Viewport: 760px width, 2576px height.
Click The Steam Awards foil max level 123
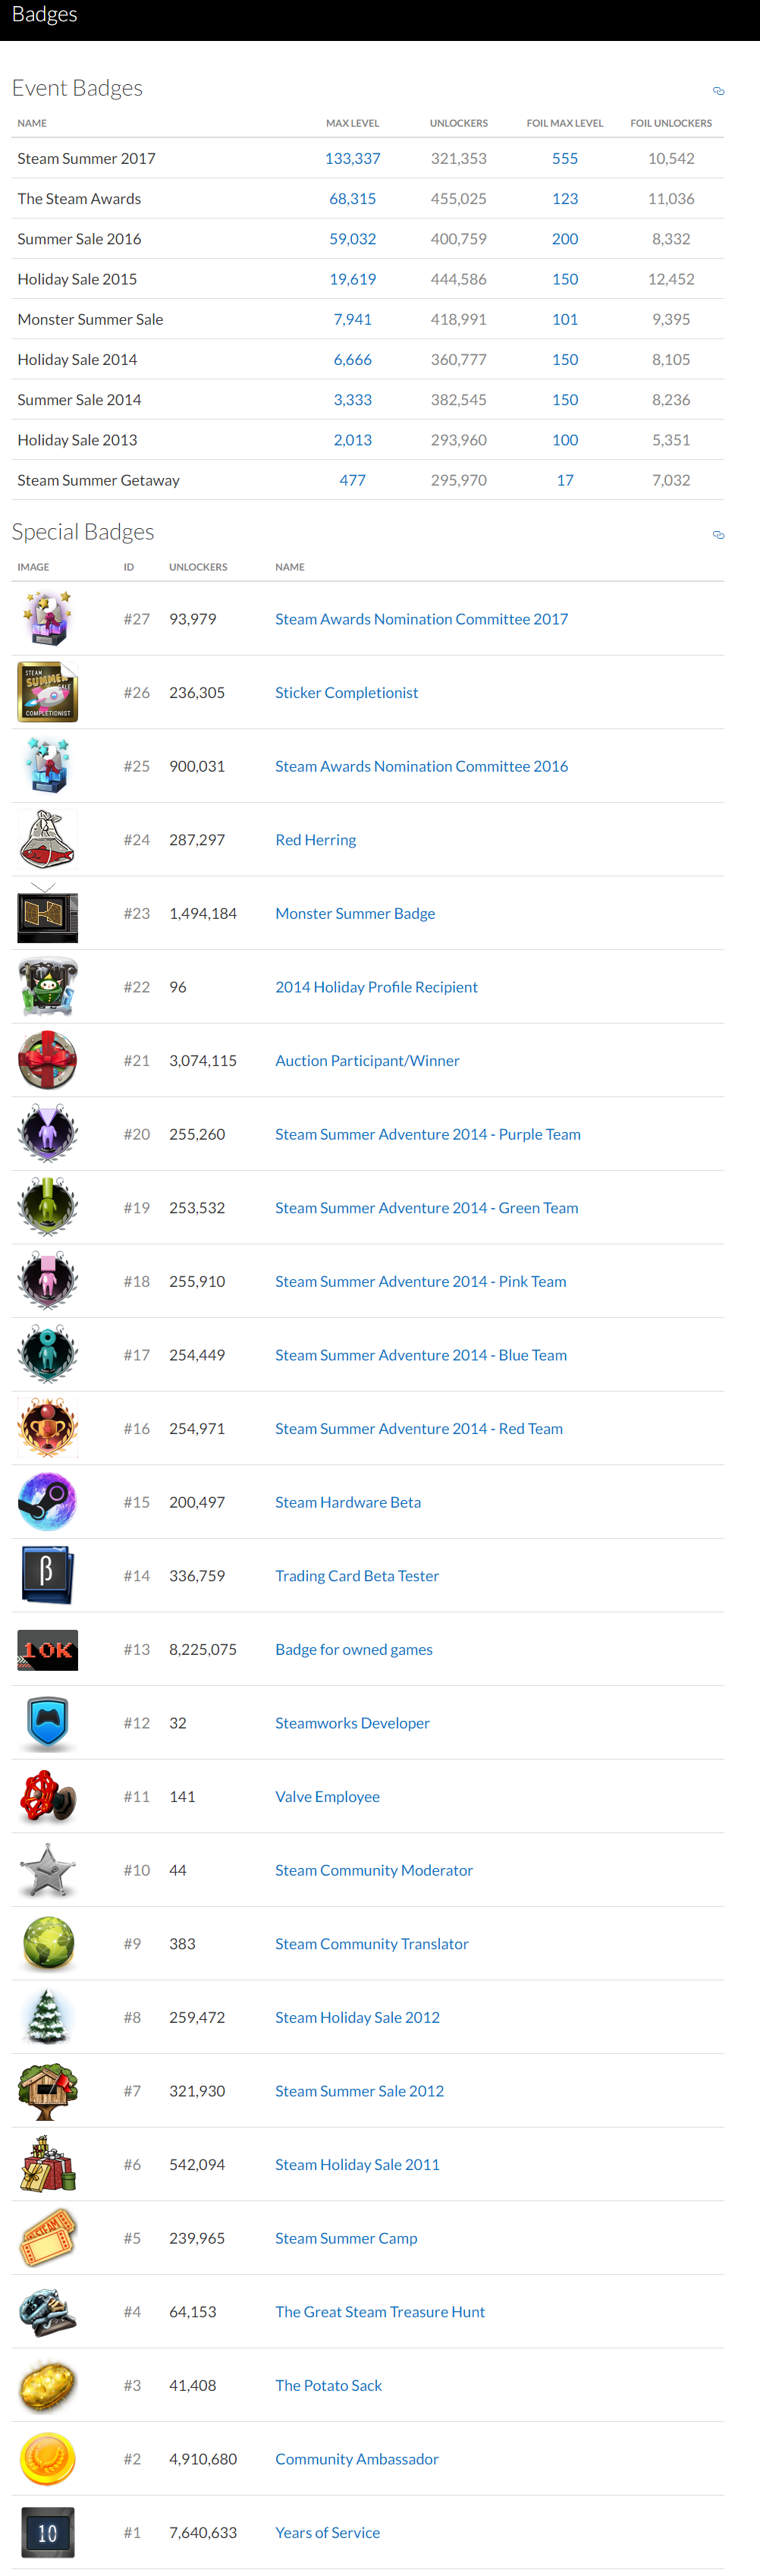tap(565, 199)
